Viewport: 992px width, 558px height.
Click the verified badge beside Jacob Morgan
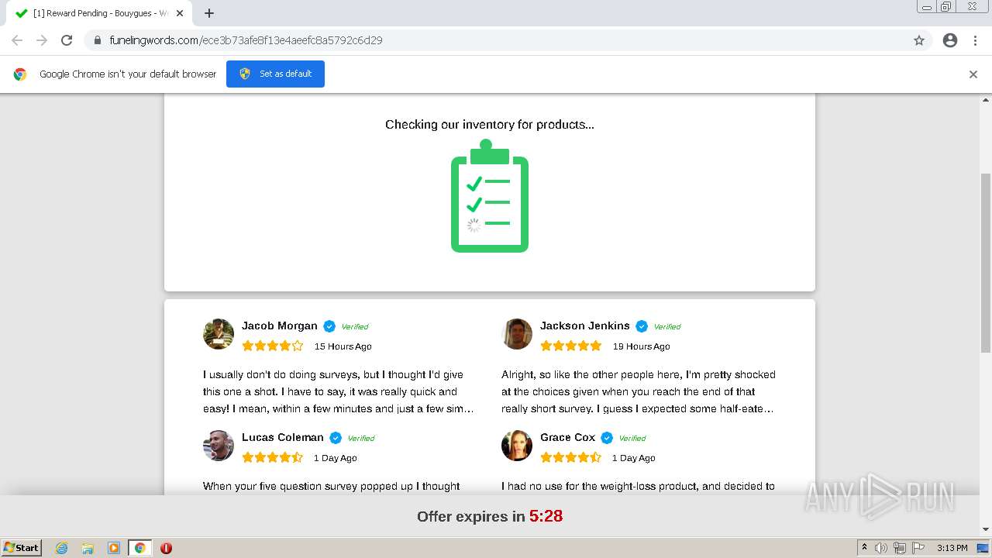[329, 326]
